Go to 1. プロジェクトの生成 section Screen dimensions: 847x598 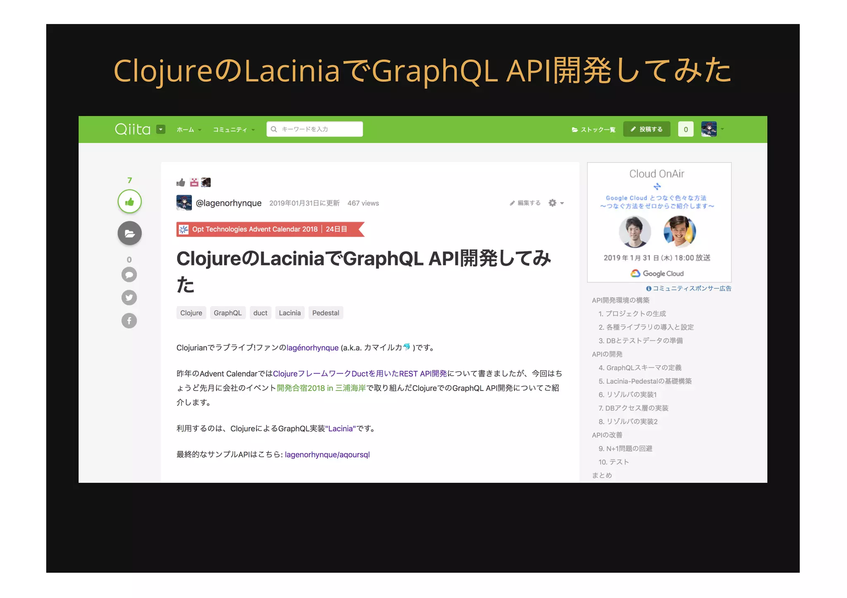[632, 314]
